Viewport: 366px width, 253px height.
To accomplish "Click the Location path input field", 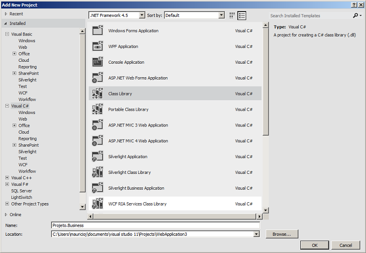I will 153,234.
